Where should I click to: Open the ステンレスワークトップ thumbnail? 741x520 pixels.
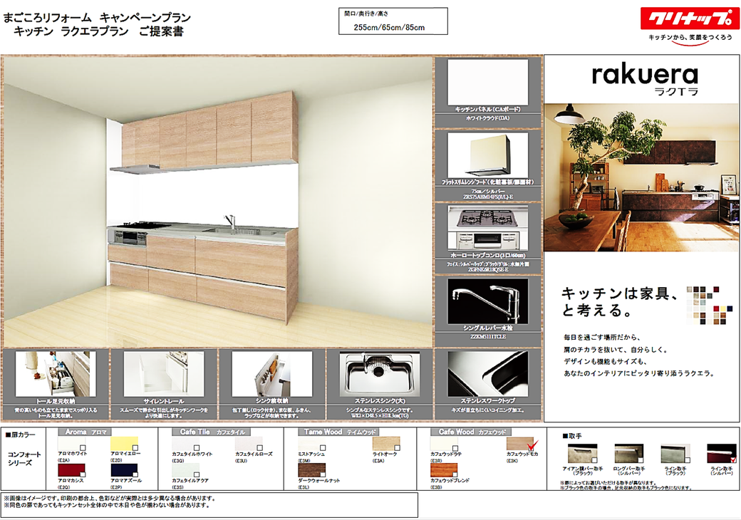click(x=487, y=374)
